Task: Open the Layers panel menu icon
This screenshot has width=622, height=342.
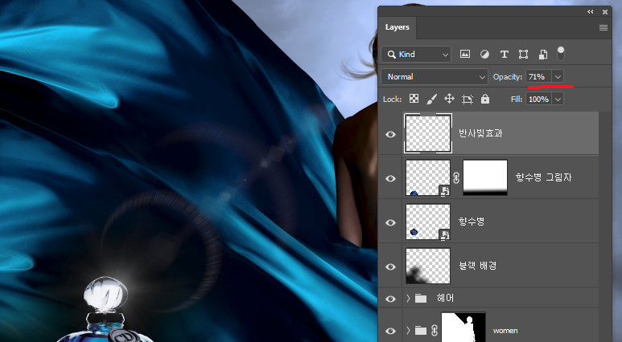Action: (x=603, y=28)
